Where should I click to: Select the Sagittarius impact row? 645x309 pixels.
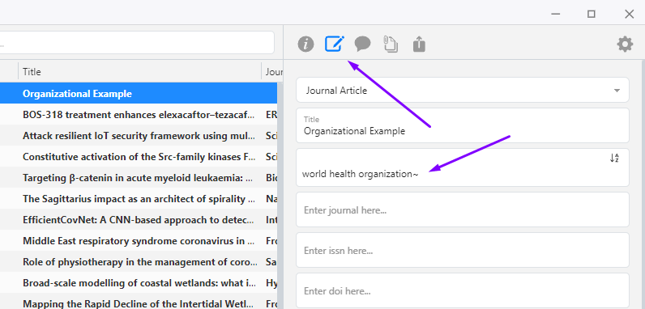click(139, 198)
